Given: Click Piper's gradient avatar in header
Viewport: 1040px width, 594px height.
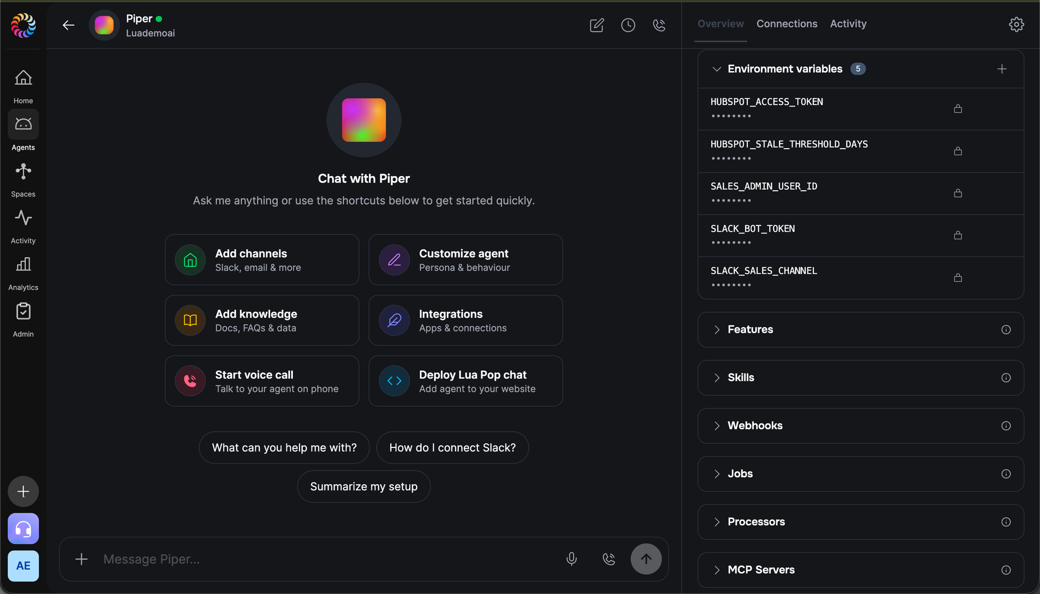Looking at the screenshot, I should tap(104, 25).
